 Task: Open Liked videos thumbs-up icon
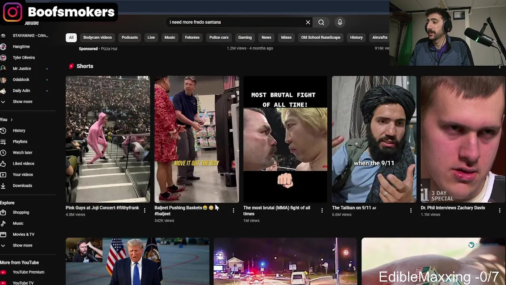(3, 163)
